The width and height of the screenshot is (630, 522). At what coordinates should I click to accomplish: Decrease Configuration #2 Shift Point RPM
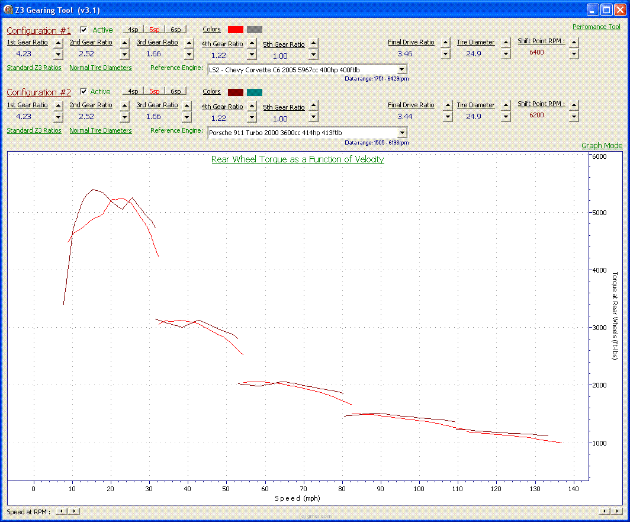tap(573, 116)
